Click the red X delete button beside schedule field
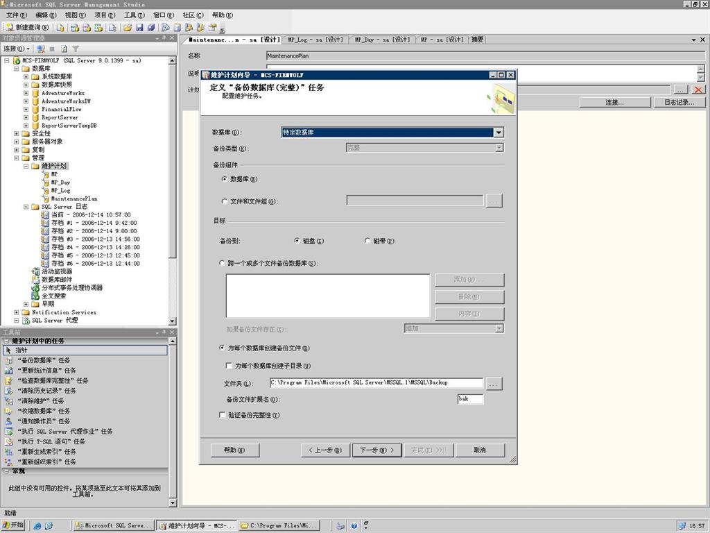The width and height of the screenshot is (710, 533). point(698,90)
